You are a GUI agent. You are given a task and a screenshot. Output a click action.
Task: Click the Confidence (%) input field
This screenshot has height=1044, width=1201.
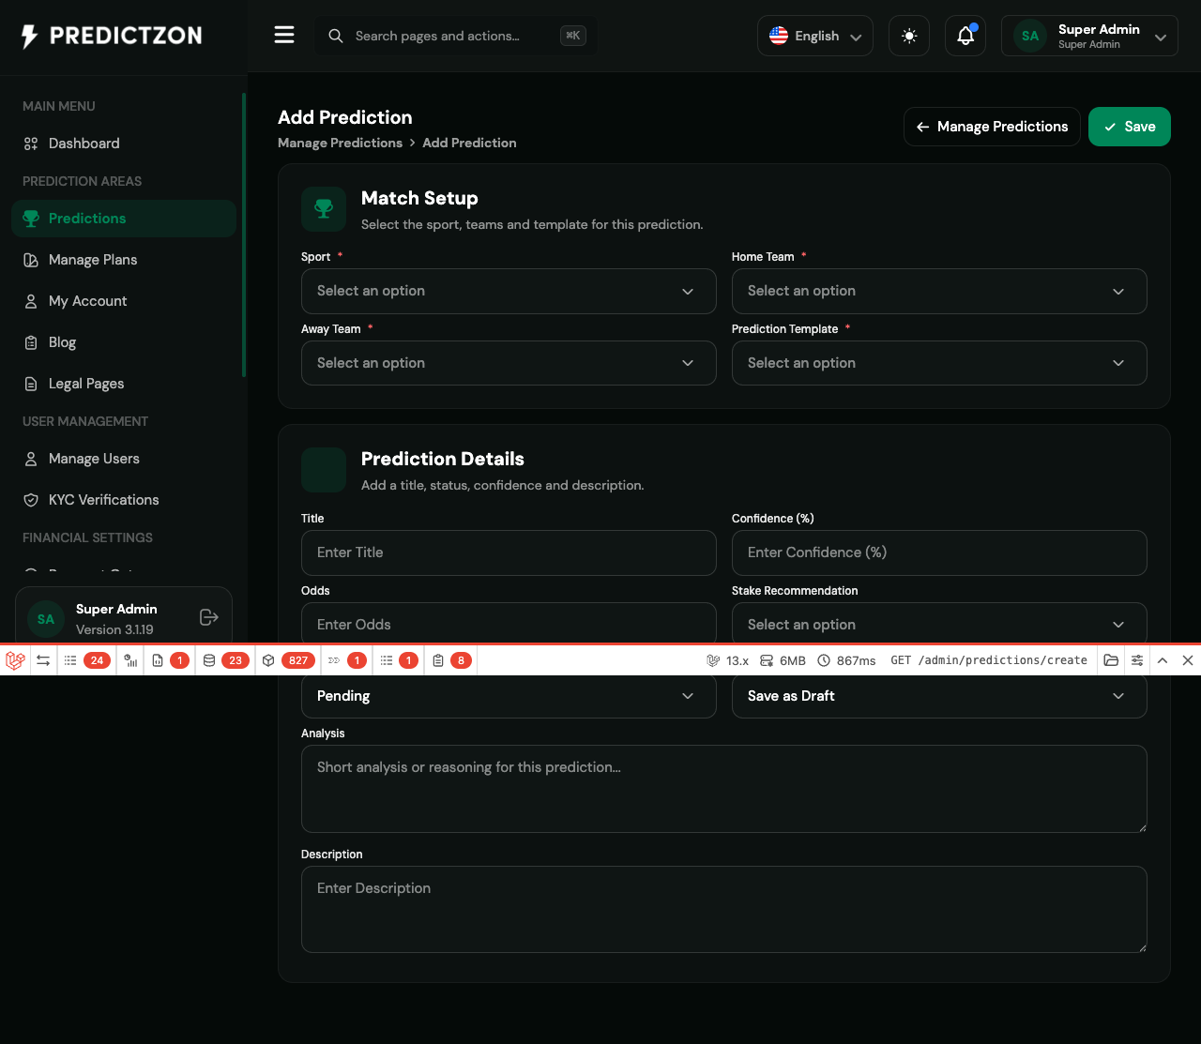(x=939, y=552)
